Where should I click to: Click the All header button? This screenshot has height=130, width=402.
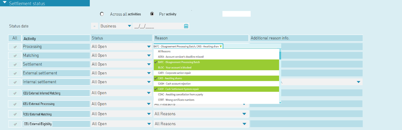click(x=15, y=38)
